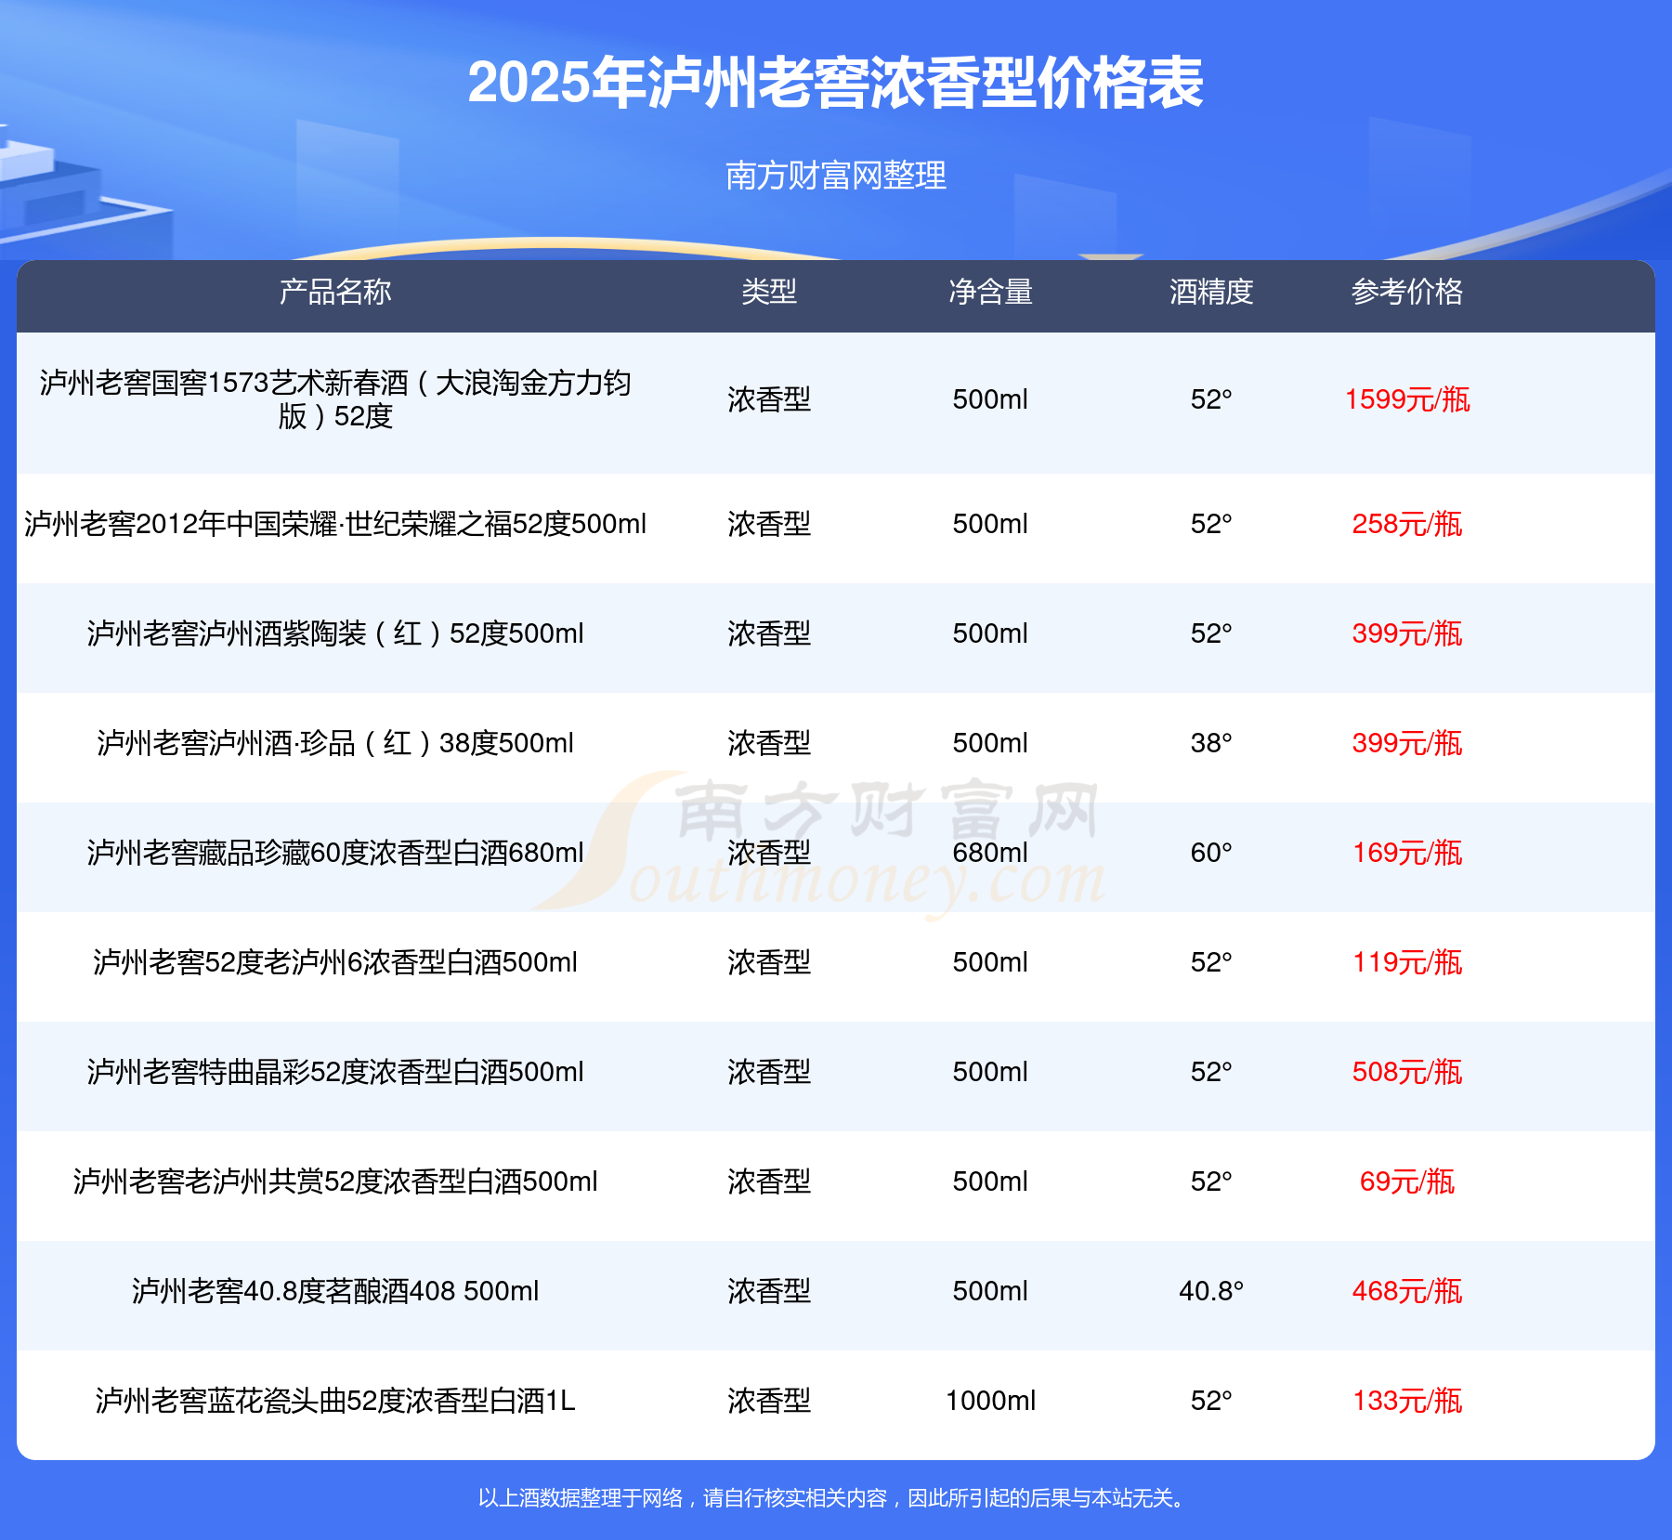Image resolution: width=1672 pixels, height=1540 pixels.
Task: Select the price 133元/瓶
Action: [1407, 1401]
